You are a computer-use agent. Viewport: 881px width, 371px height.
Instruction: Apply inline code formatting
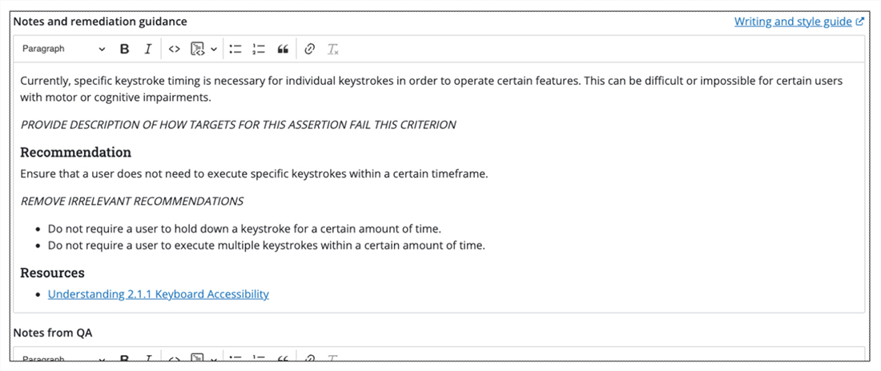click(x=174, y=50)
